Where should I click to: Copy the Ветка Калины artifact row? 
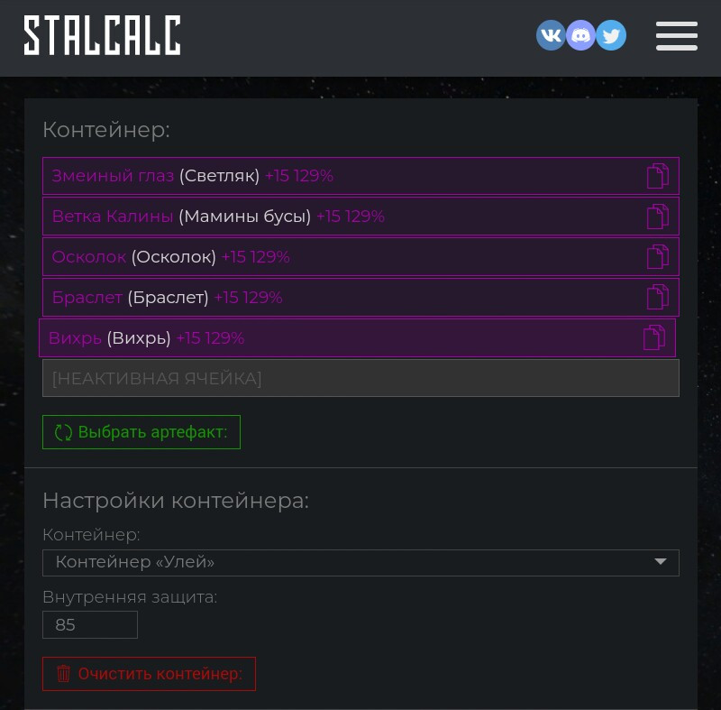[658, 217]
